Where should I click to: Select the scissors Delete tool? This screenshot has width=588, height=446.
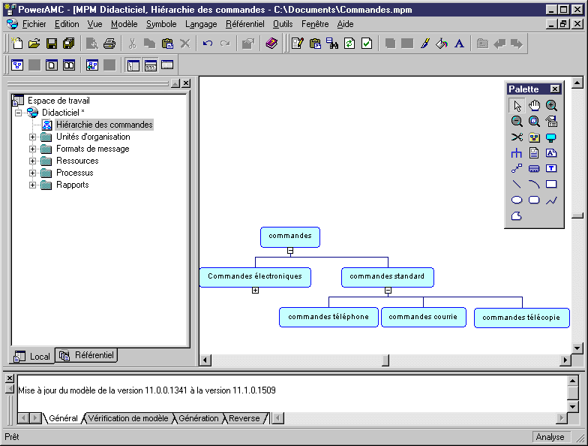click(x=517, y=137)
